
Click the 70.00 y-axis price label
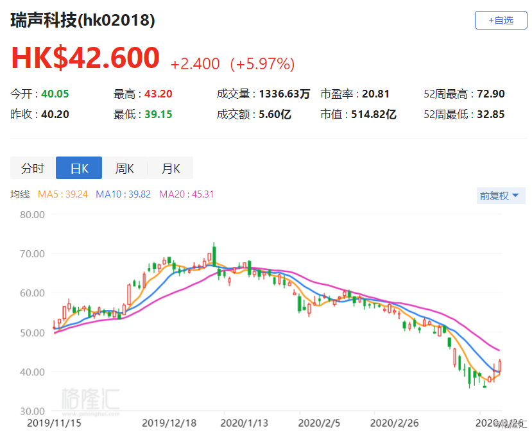coord(32,253)
